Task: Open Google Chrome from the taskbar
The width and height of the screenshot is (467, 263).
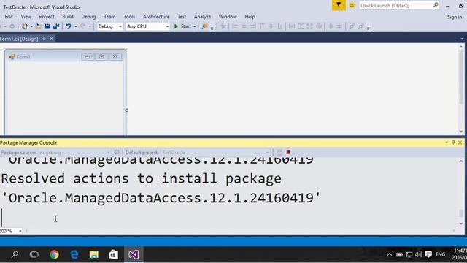Action: pos(54,254)
